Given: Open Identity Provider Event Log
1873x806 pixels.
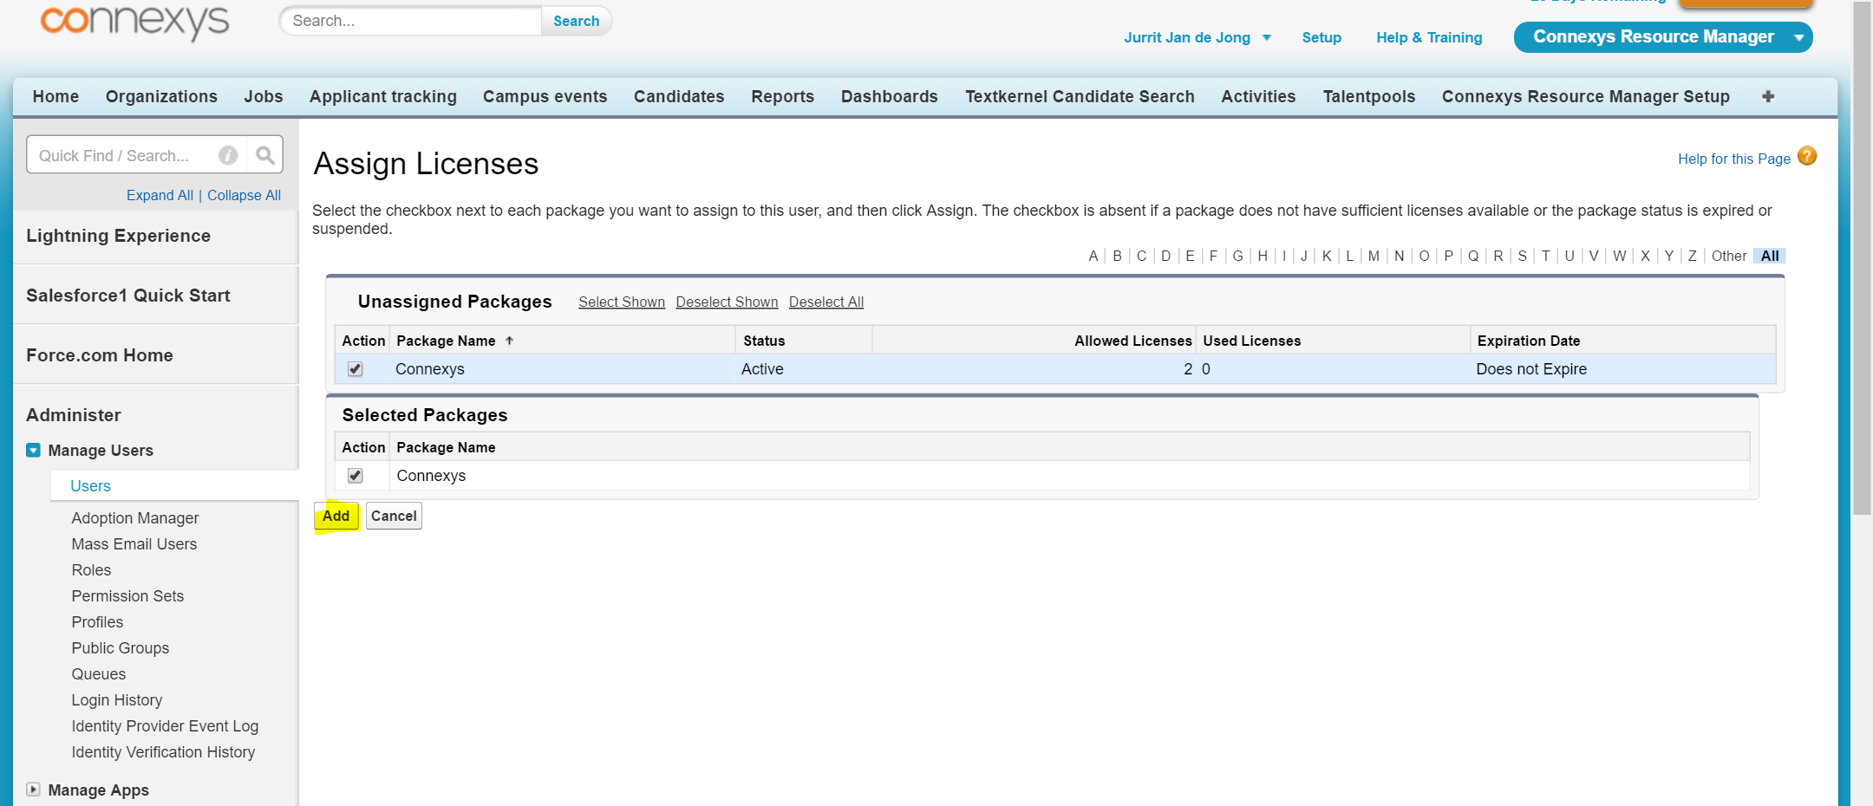Looking at the screenshot, I should 165,726.
